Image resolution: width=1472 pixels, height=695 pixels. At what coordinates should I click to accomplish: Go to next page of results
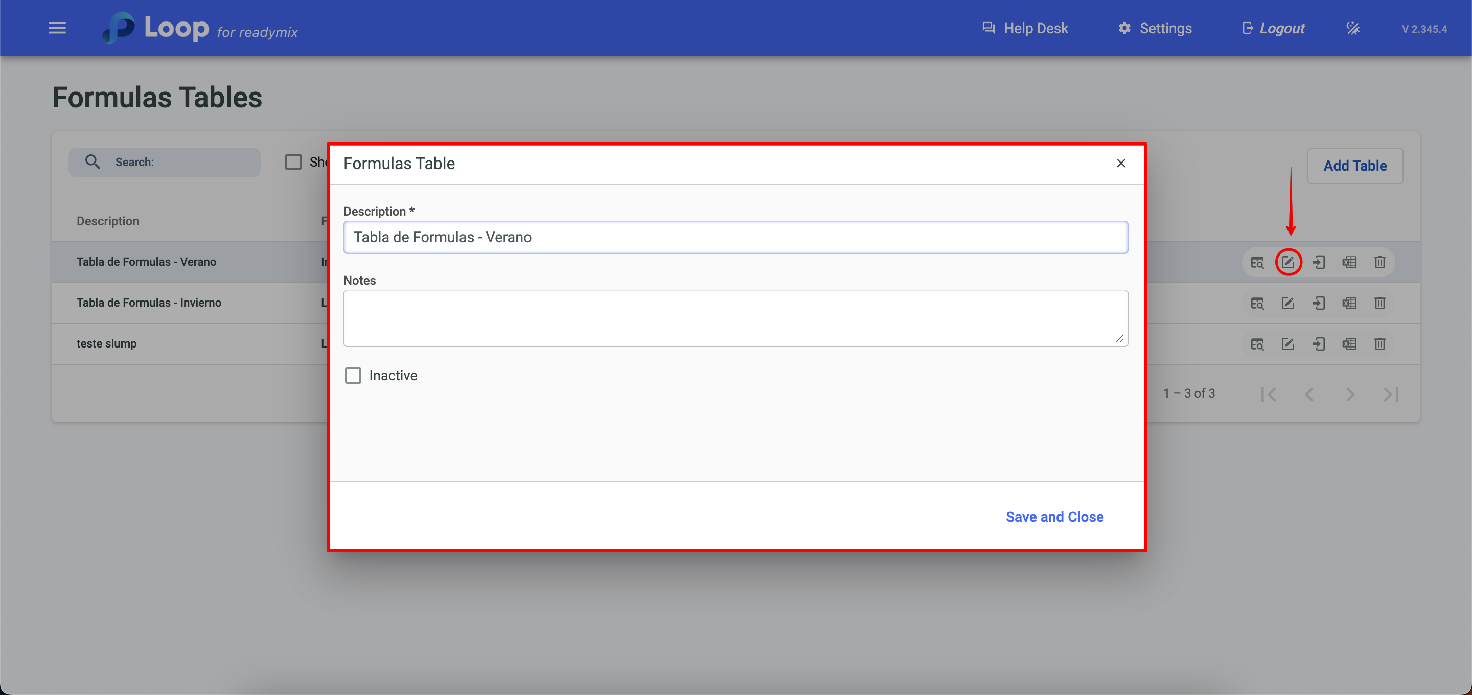pyautogui.click(x=1350, y=395)
